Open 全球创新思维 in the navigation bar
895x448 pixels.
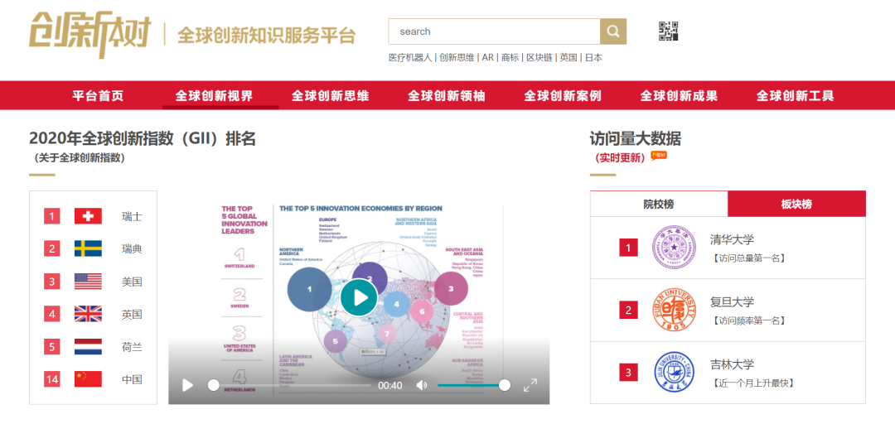[330, 95]
